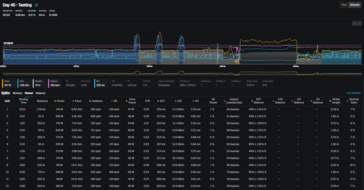Show the Form Power metric chip
This screenshot has width=364, height=190.
point(86,83)
